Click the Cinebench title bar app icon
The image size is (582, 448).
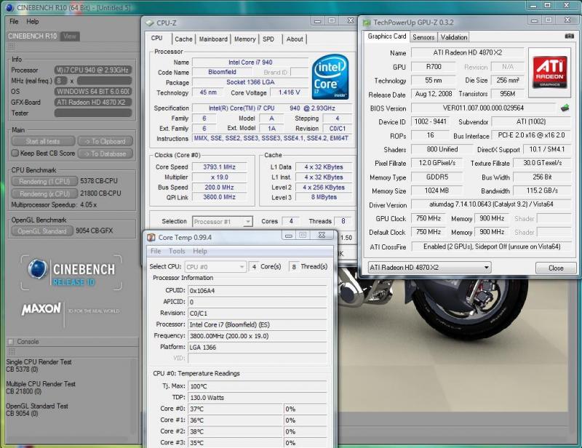tap(10, 7)
